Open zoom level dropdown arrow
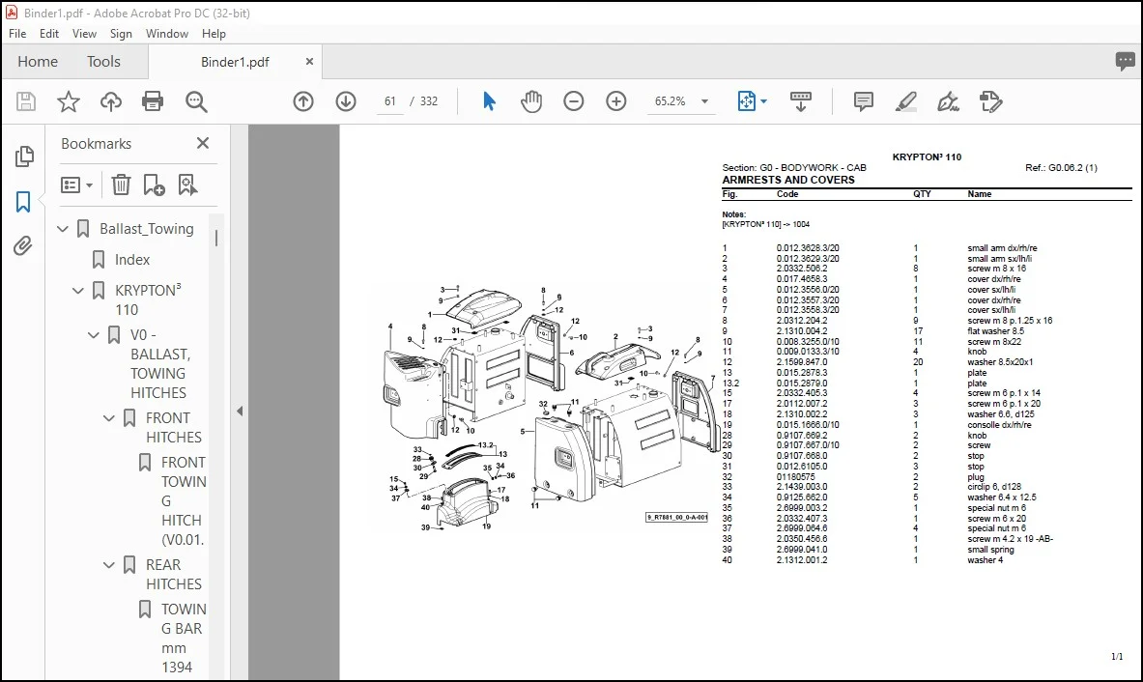Image resolution: width=1143 pixels, height=682 pixels. tap(705, 101)
